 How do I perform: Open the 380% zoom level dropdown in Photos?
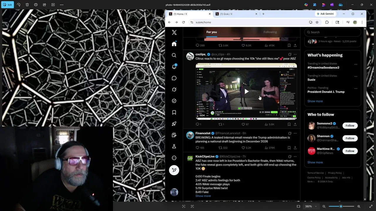pos(310,206)
